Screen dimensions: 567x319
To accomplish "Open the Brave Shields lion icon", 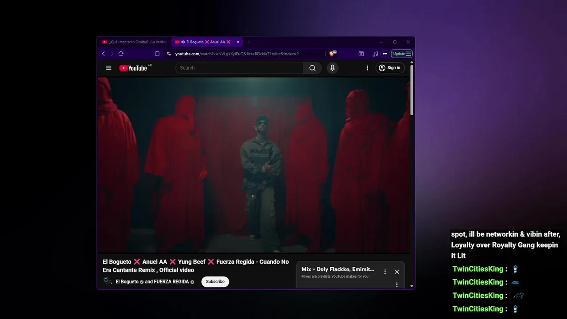I will [x=332, y=54].
